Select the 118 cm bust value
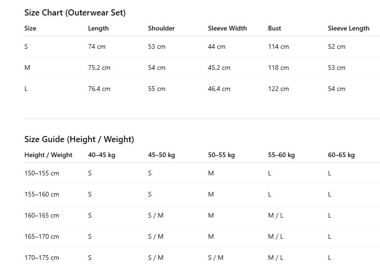The image size is (380, 280). coord(278,68)
